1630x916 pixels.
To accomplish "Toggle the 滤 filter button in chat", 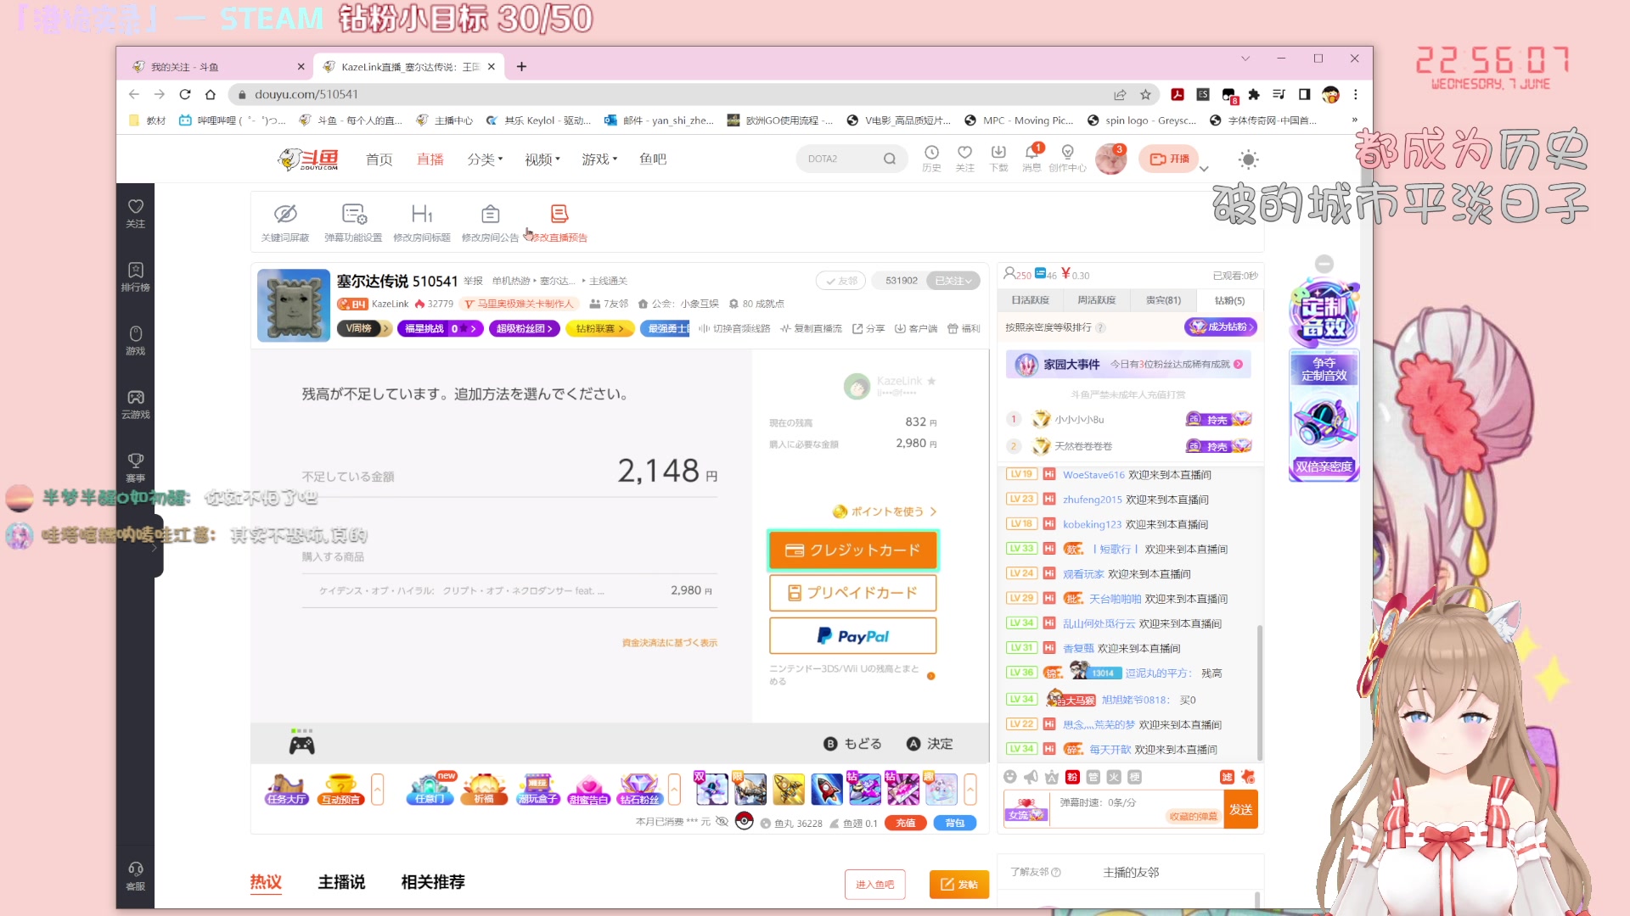I will click(1227, 777).
